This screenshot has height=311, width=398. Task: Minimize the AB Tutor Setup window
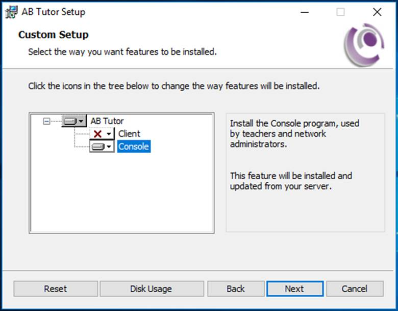(x=305, y=12)
